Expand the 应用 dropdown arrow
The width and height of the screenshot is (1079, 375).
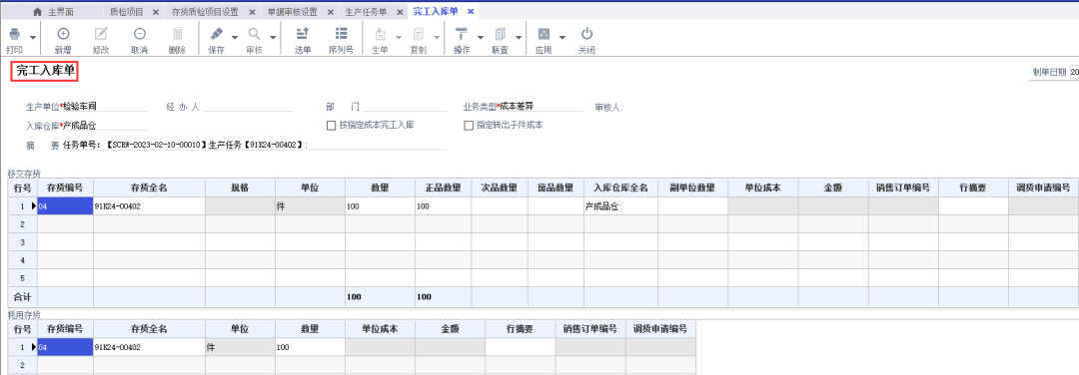pyautogui.click(x=562, y=37)
